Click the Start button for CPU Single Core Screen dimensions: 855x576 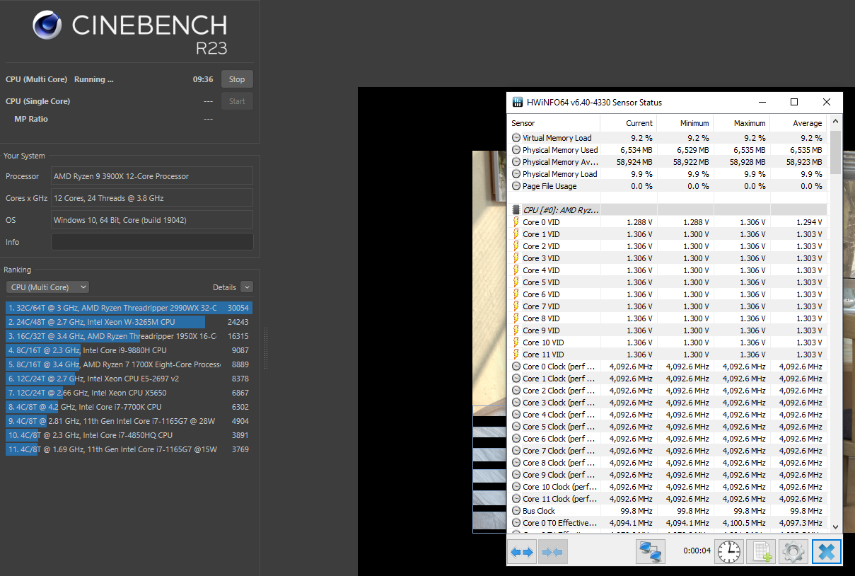click(x=237, y=101)
